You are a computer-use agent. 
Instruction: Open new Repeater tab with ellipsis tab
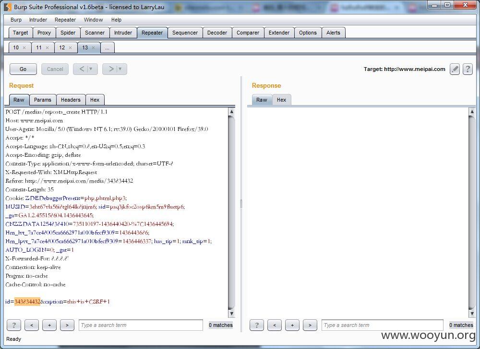[x=108, y=47]
